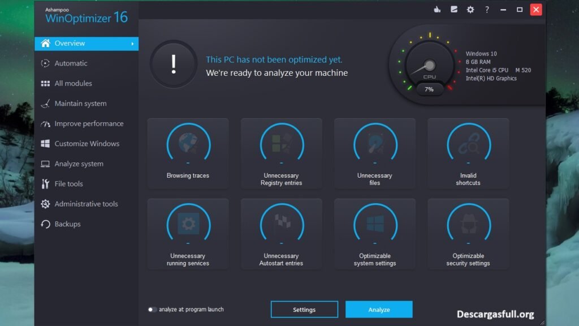Click the Browsing traces globe icon
579x326 pixels.
188,144
